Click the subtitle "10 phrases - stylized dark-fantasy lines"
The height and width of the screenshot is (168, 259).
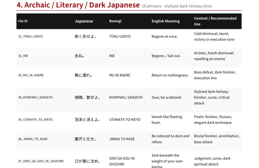(177, 6)
